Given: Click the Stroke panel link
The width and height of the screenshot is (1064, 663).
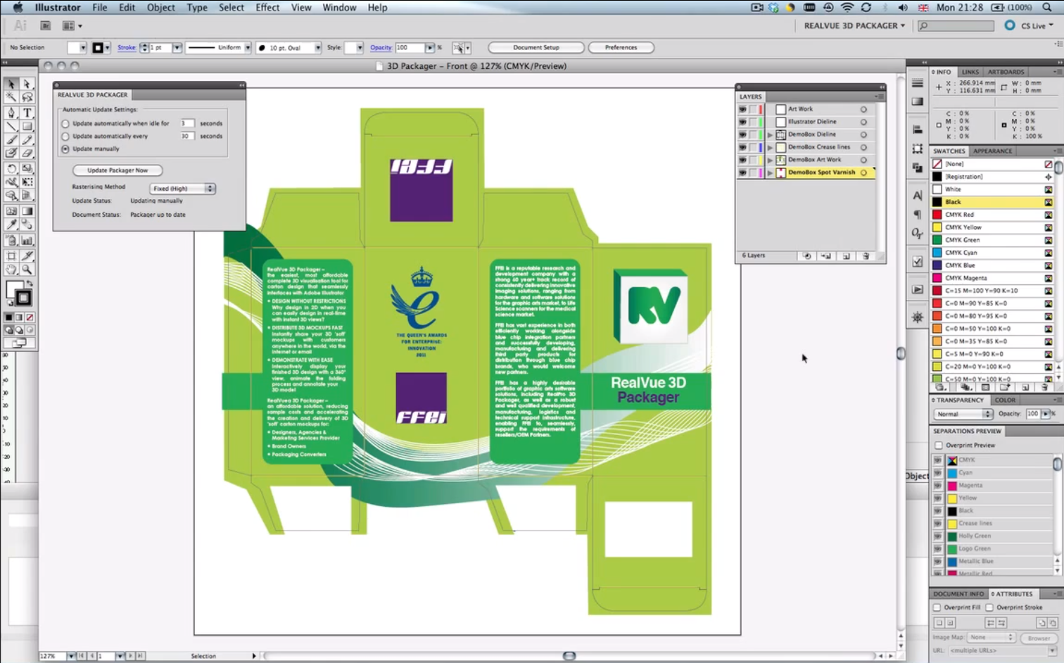Looking at the screenshot, I should click(127, 48).
